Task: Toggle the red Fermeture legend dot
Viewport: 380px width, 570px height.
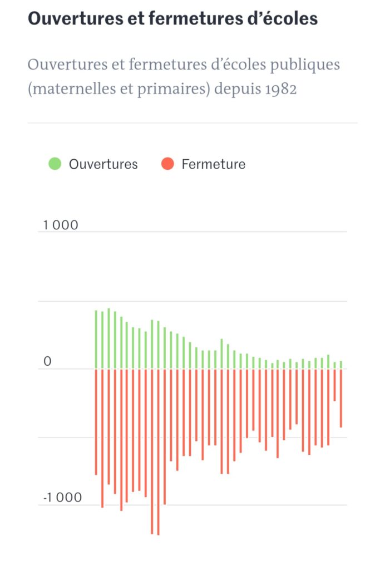Action: click(x=167, y=164)
